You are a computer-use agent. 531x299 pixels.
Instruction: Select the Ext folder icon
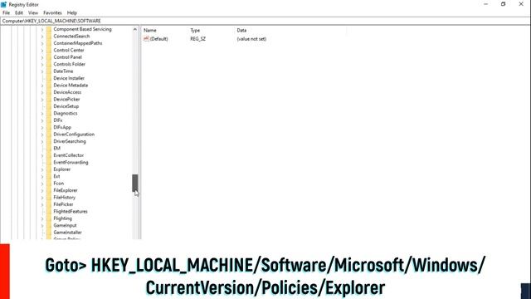49,176
